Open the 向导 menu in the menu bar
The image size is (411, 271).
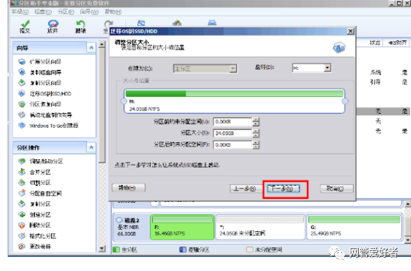[x=89, y=12]
